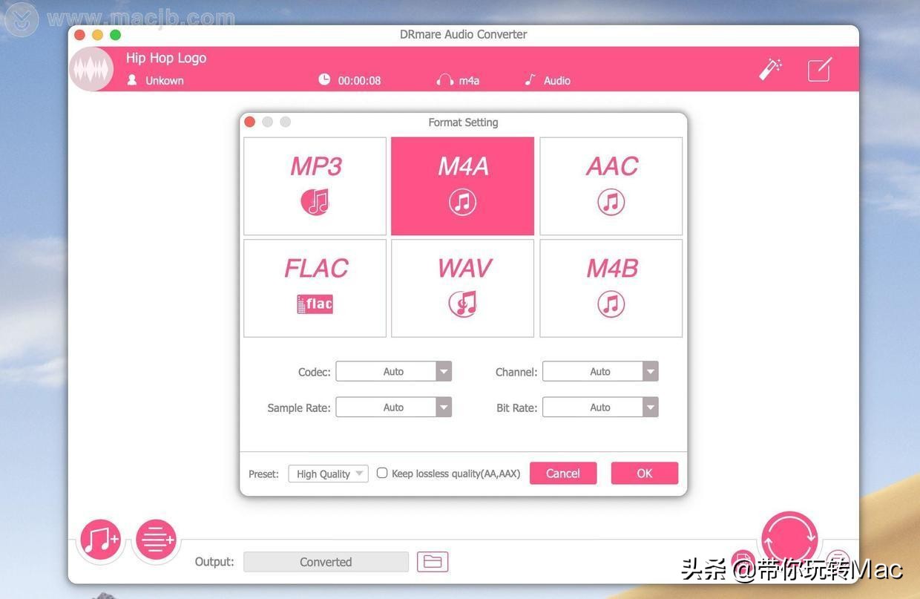The image size is (920, 599).
Task: Dismiss the dialog with Cancel
Action: 562,473
